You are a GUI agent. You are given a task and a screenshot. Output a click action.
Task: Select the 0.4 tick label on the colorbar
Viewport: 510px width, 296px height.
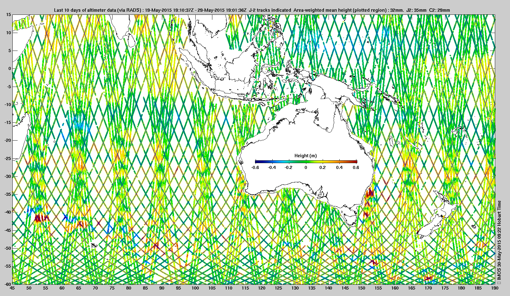339,167
